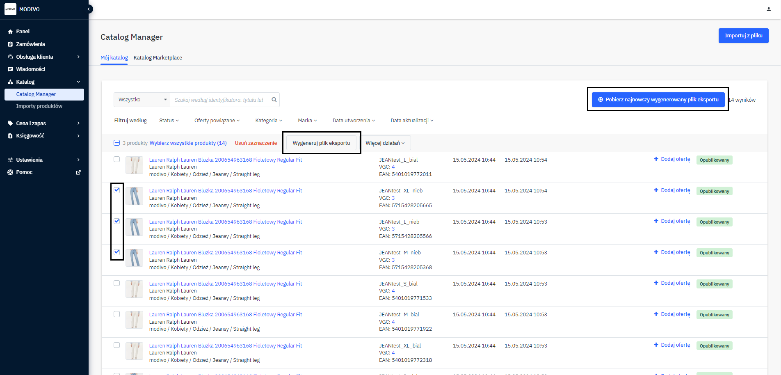Click the JEANtest_M_nieb jeans thumbnail
This screenshot has width=781, height=375.
134,258
